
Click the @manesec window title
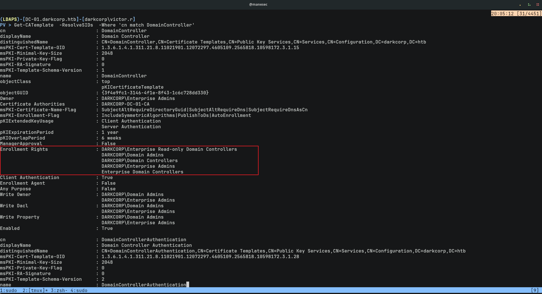click(258, 5)
